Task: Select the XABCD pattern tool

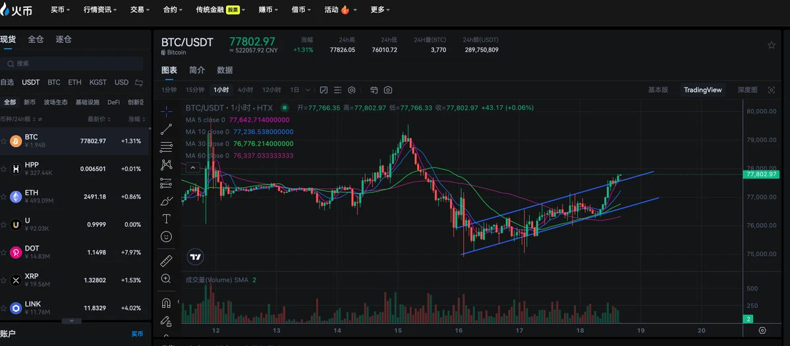Action: 166,165
